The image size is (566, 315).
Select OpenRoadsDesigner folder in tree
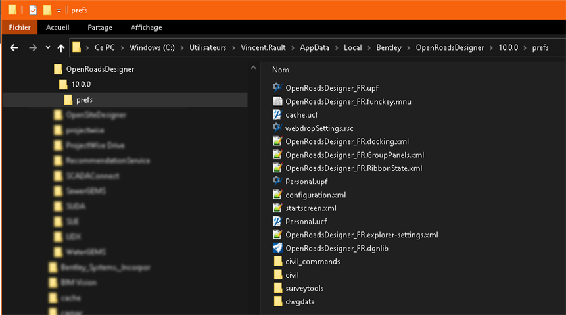(x=100, y=69)
